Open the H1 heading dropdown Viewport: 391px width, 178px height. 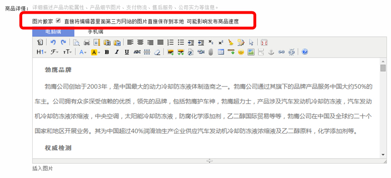pos(42,52)
